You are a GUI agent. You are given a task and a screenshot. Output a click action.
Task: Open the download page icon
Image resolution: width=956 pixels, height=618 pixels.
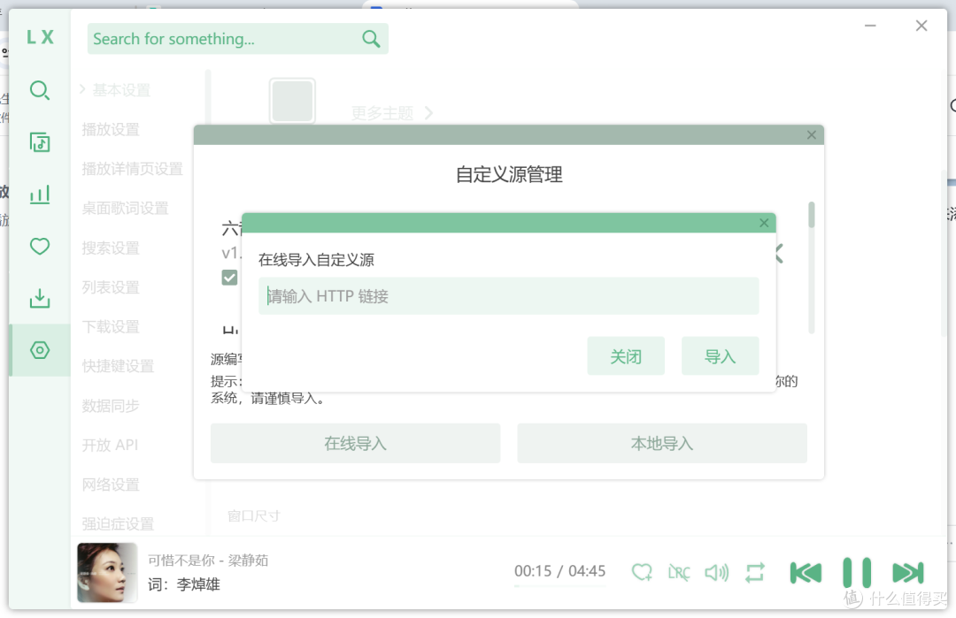[x=40, y=298]
